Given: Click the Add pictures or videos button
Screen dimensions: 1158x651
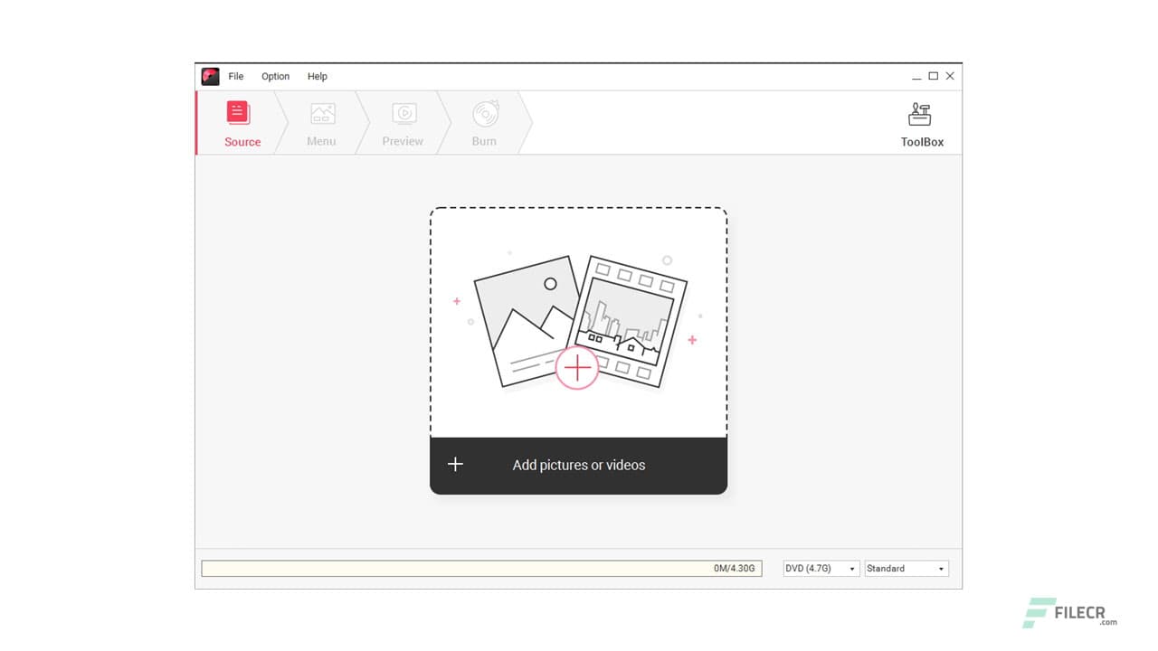Looking at the screenshot, I should tap(578, 465).
